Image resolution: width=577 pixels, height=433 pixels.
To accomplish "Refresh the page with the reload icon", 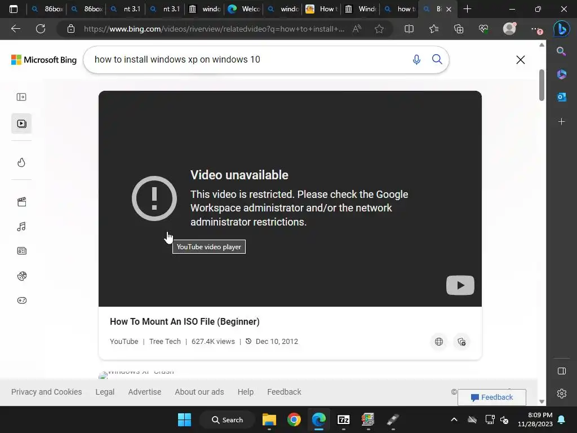I will (x=41, y=29).
